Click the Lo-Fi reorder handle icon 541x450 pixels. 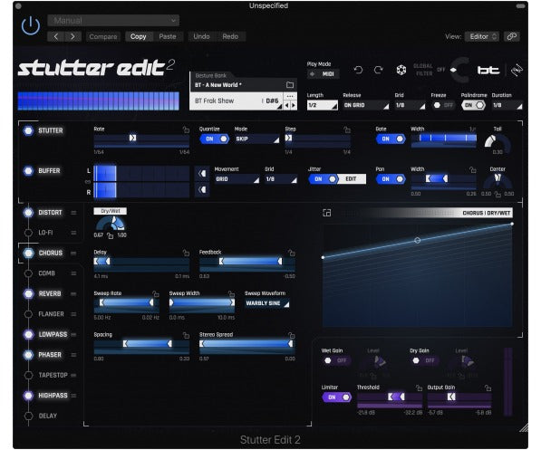point(73,233)
